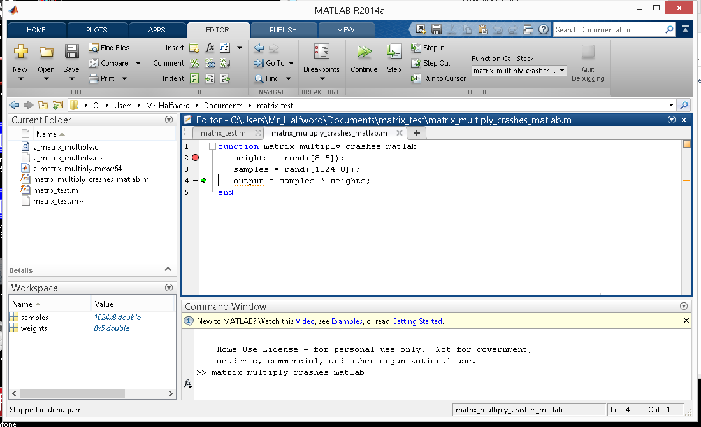Click Step Out
The height and width of the screenshot is (427, 701).
click(x=431, y=63)
